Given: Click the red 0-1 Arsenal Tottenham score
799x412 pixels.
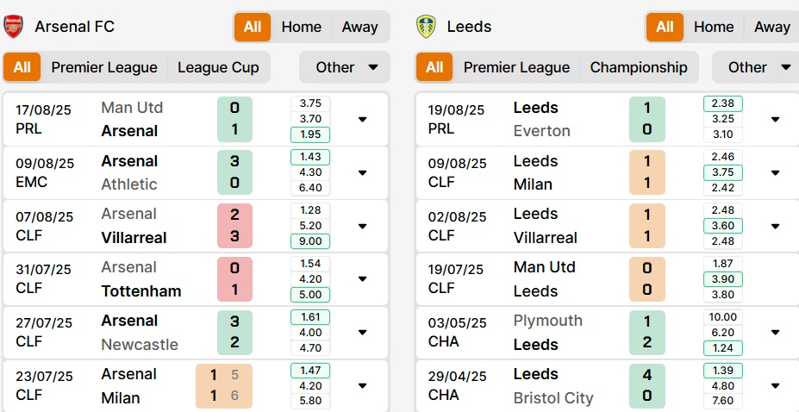Looking at the screenshot, I should click(x=234, y=278).
